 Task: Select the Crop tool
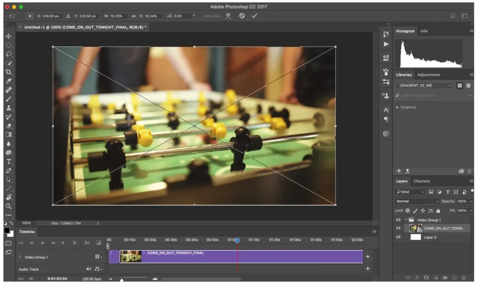pyautogui.click(x=8, y=72)
